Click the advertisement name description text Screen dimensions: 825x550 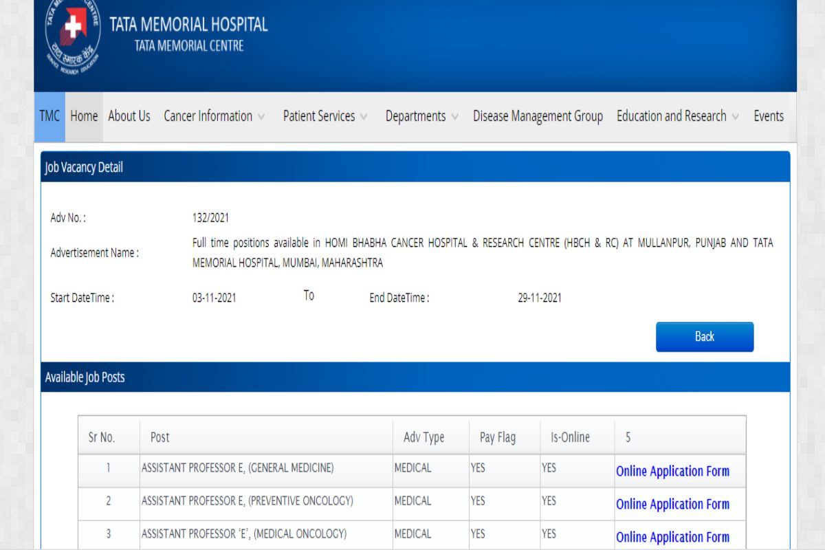point(483,252)
